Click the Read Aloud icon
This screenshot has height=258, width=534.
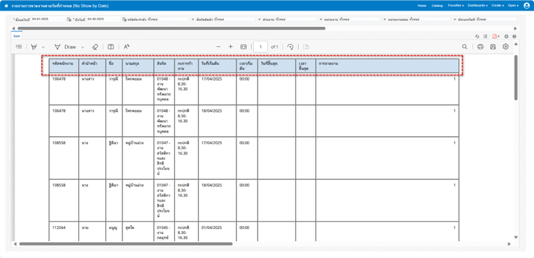[126, 47]
